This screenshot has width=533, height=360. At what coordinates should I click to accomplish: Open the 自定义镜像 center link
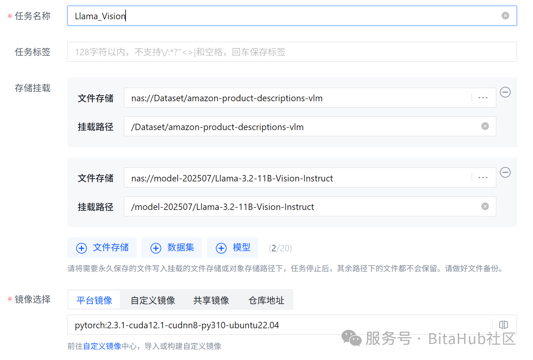coord(102,346)
